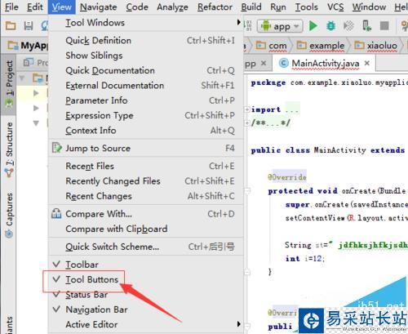Click the stop square icon
Screen dimensions: 408x334
point(384,26)
